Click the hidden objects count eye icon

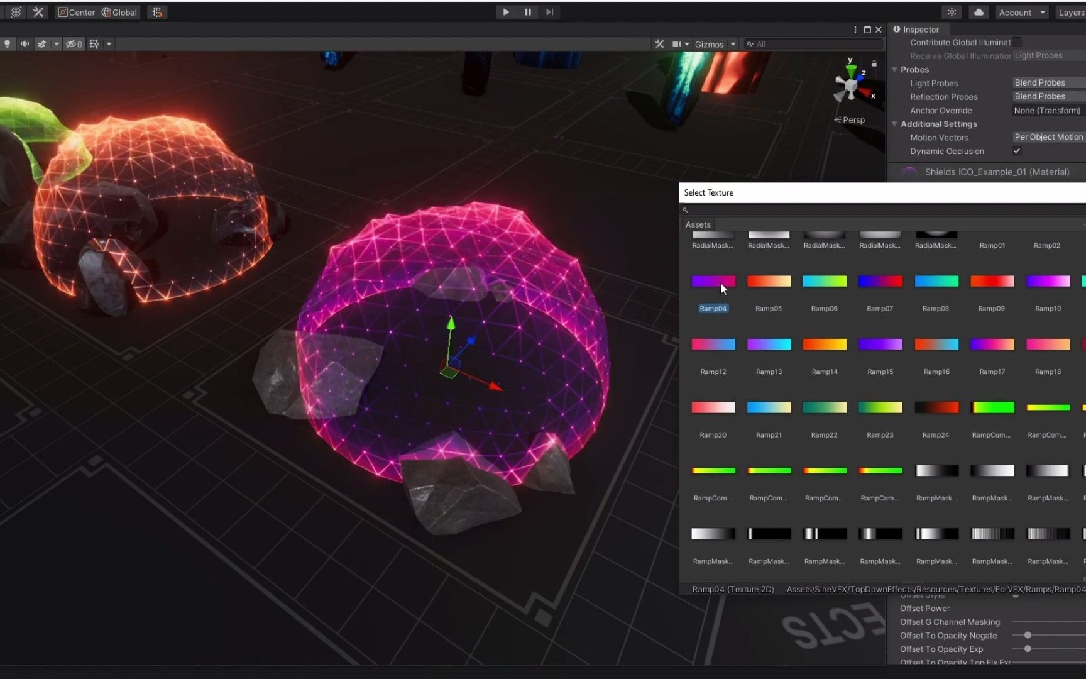click(72, 44)
